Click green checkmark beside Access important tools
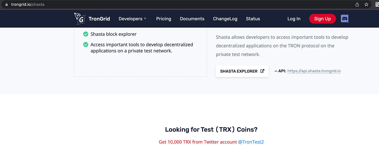Screen dimensions: 379x163 [x=86, y=44]
